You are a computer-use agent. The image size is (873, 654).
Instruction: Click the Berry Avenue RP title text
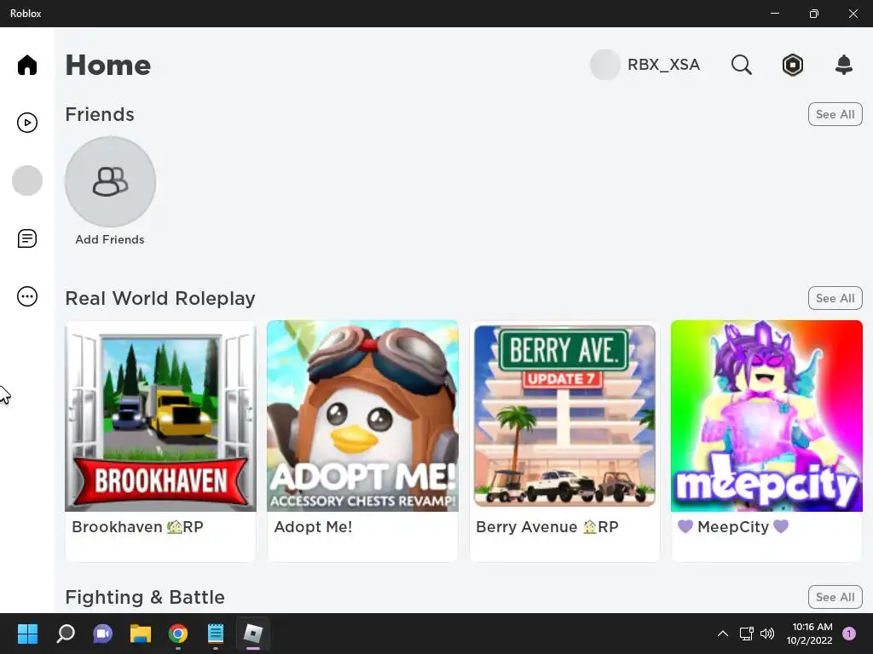[547, 527]
